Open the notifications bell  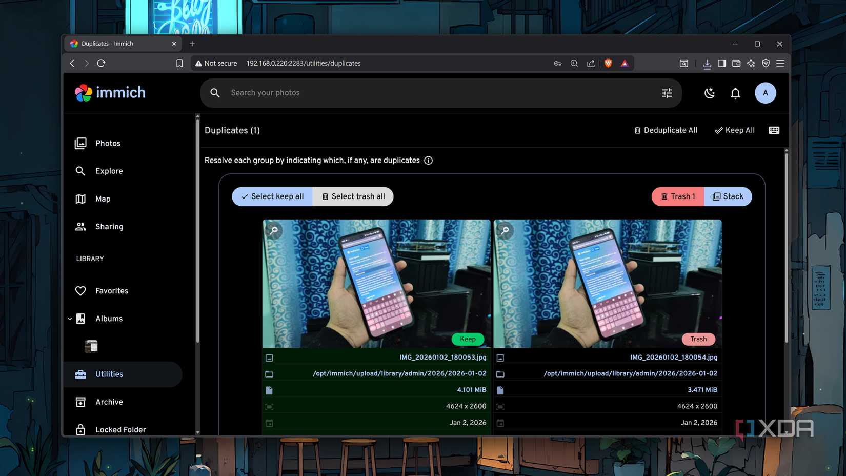735,93
